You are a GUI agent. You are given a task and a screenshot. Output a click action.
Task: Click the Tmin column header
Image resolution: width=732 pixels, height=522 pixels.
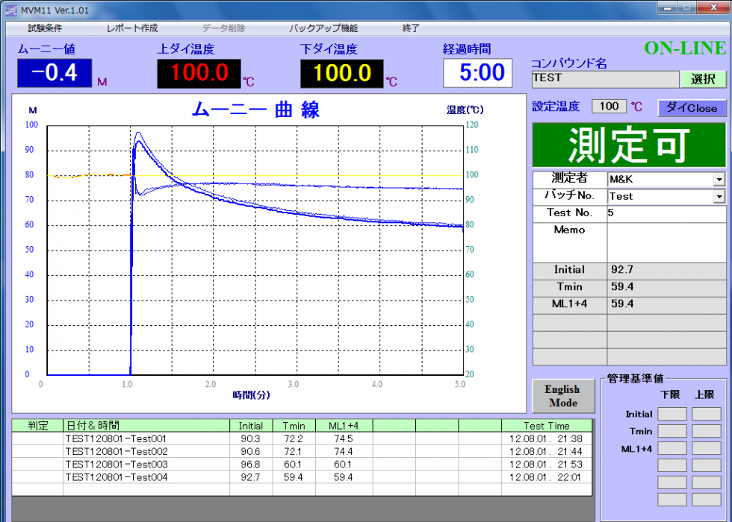click(294, 426)
